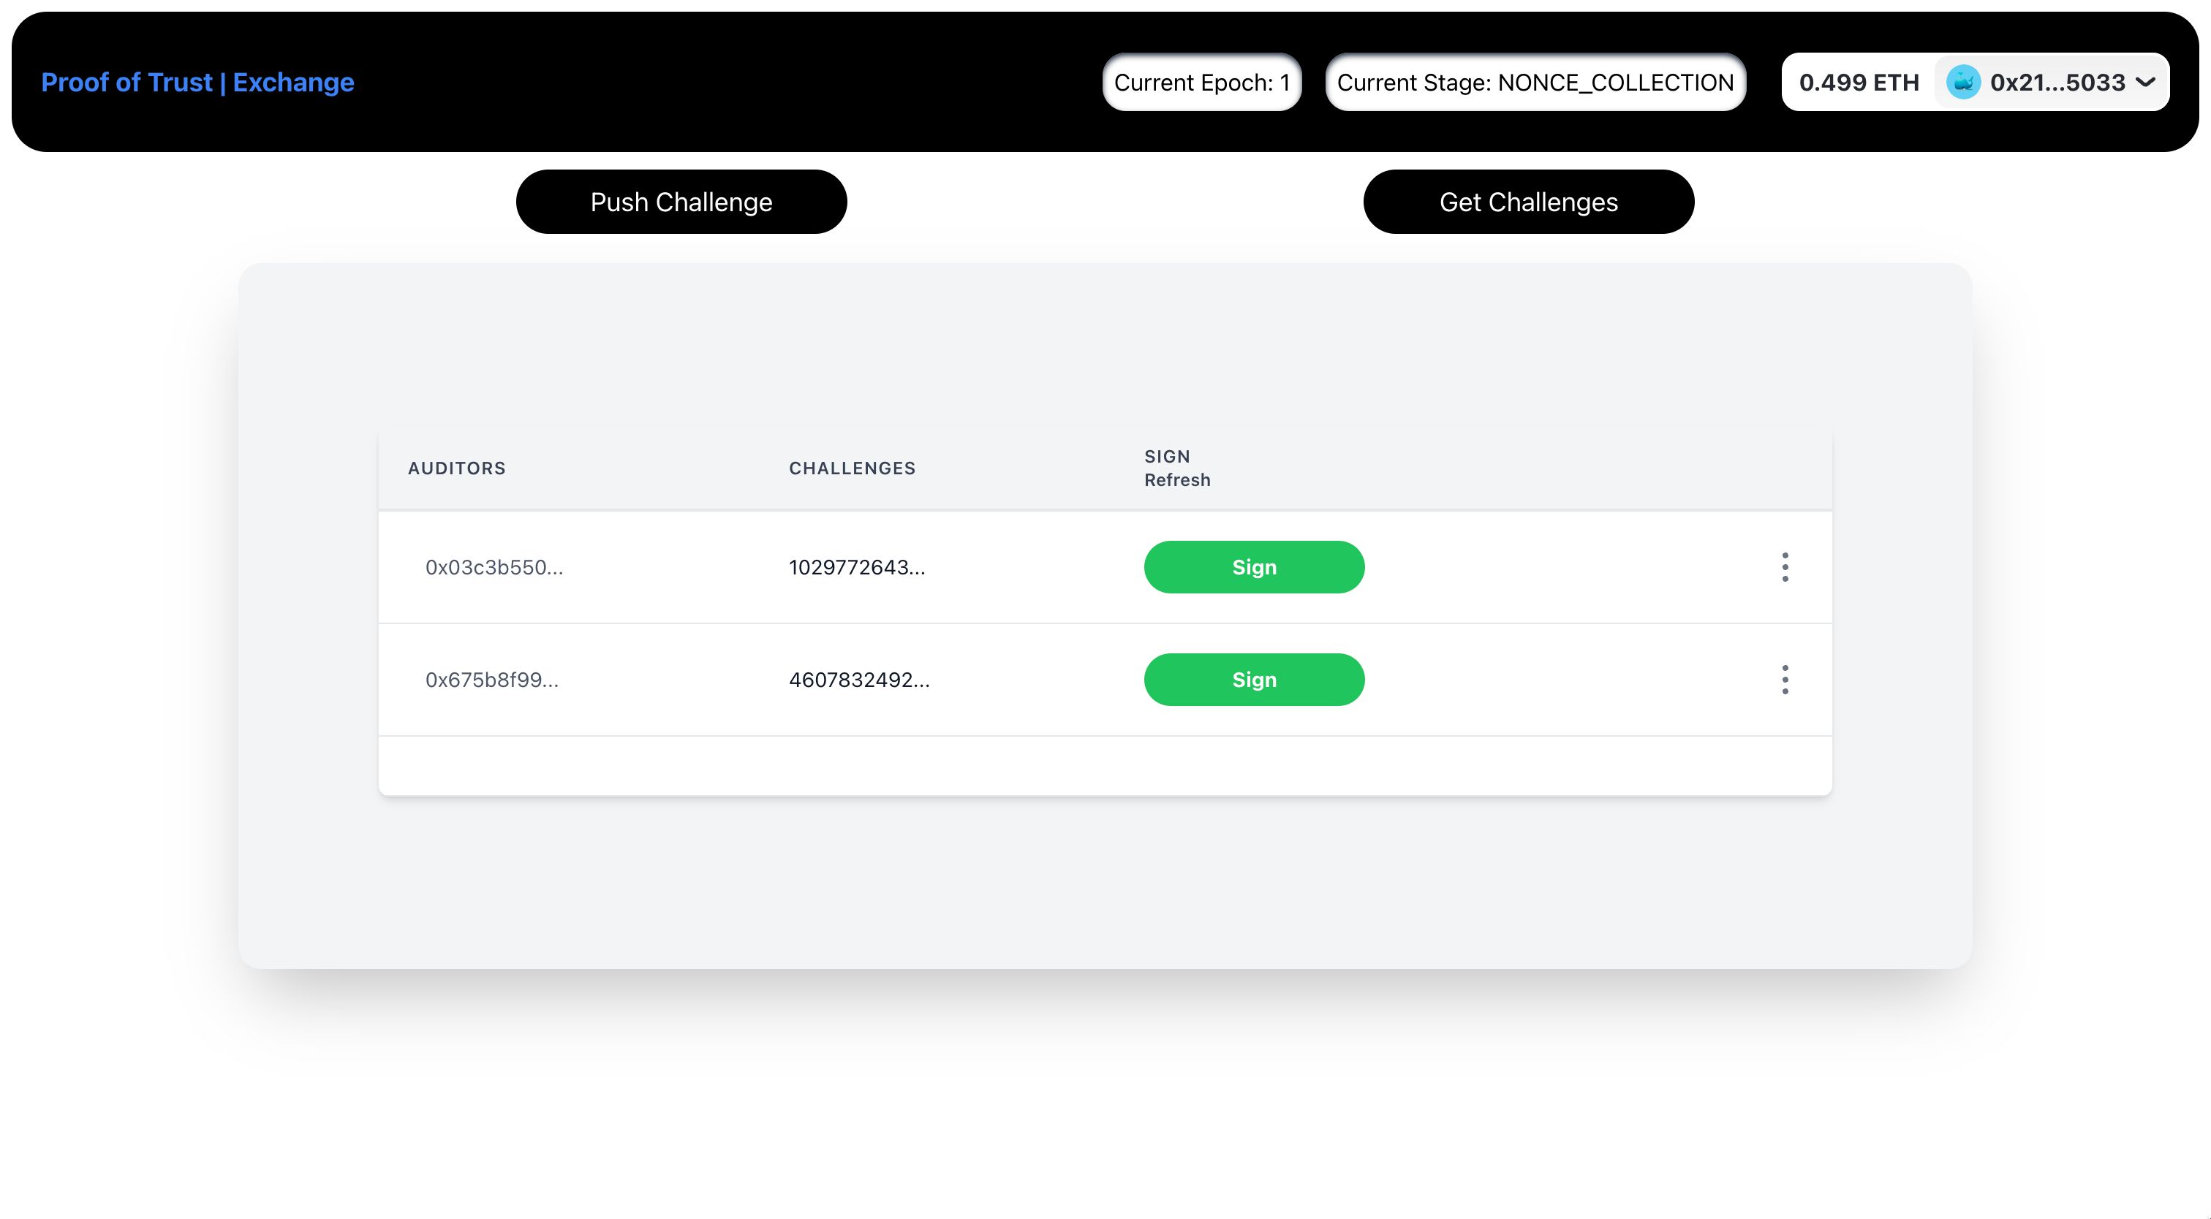Select auditor address 0x675b8f99...
This screenshot has height=1219, width=2211.
point(492,680)
